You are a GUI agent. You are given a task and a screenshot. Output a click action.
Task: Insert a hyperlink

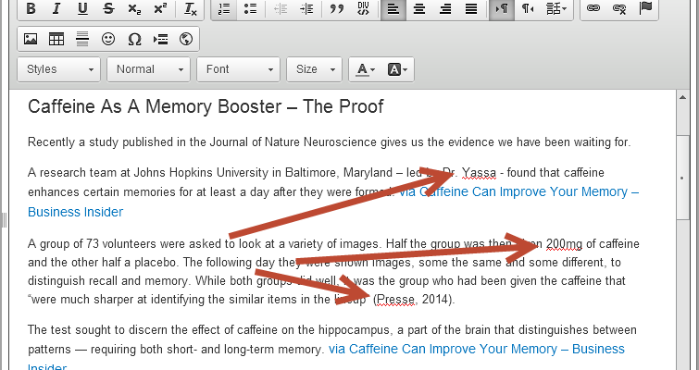593,8
